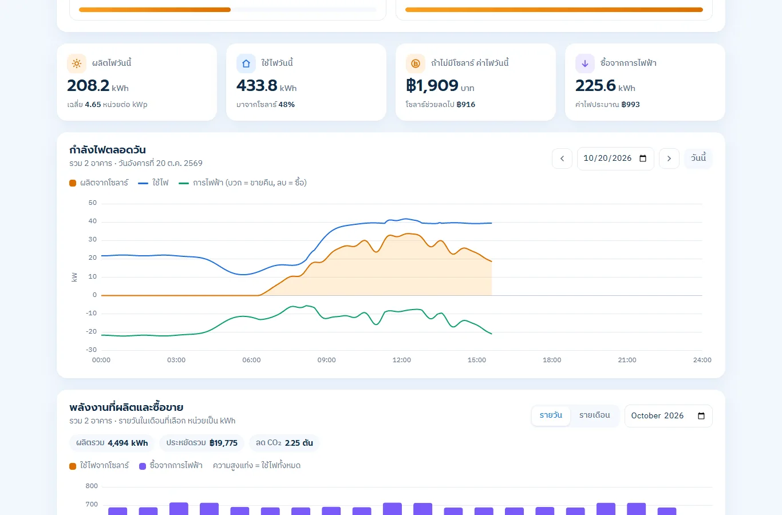Click purple swatch beside ซื้อจากการไฟฟ้า
The width and height of the screenshot is (782, 515).
(143, 466)
